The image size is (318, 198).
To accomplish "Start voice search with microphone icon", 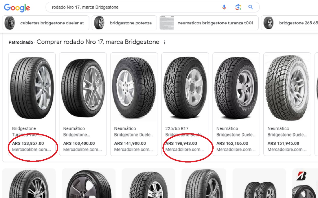I will [x=224, y=7].
